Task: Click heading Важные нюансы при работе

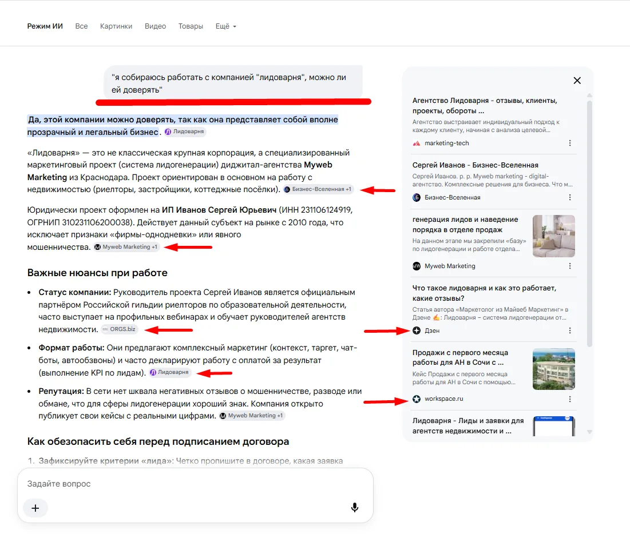Action: [x=97, y=273]
